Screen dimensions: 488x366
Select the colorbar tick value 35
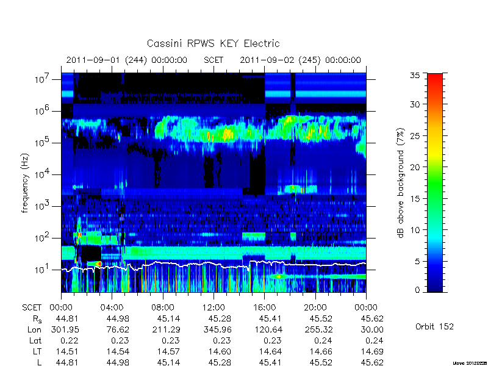tap(417, 76)
